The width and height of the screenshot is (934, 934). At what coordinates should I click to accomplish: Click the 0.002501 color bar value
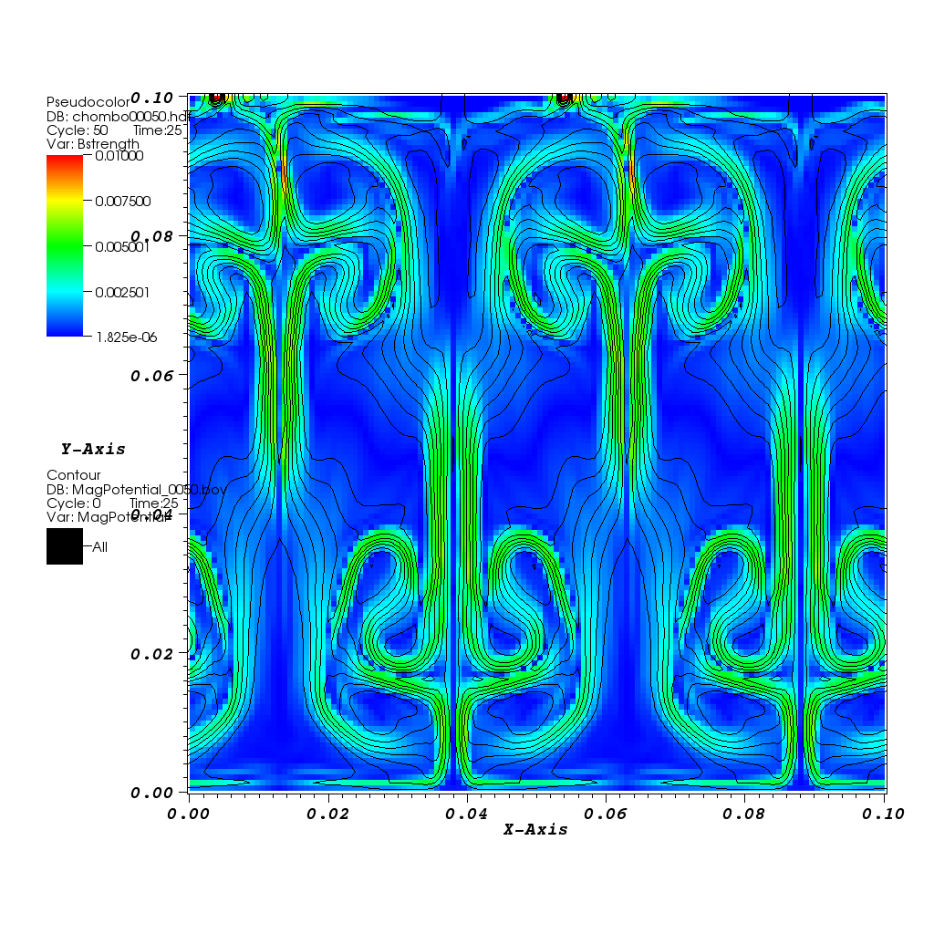pyautogui.click(x=122, y=292)
